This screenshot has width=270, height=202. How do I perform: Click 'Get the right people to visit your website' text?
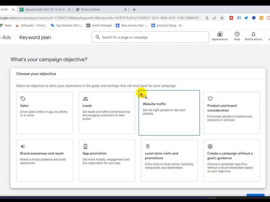(x=164, y=112)
